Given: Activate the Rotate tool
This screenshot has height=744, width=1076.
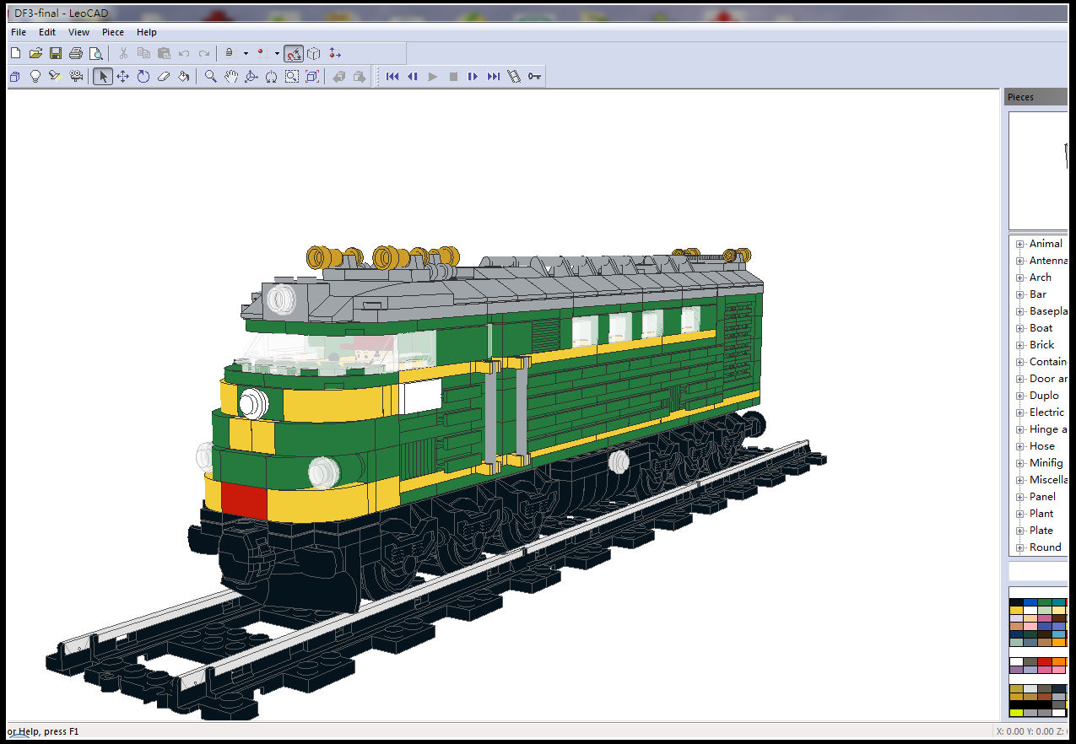Looking at the screenshot, I should (x=143, y=77).
